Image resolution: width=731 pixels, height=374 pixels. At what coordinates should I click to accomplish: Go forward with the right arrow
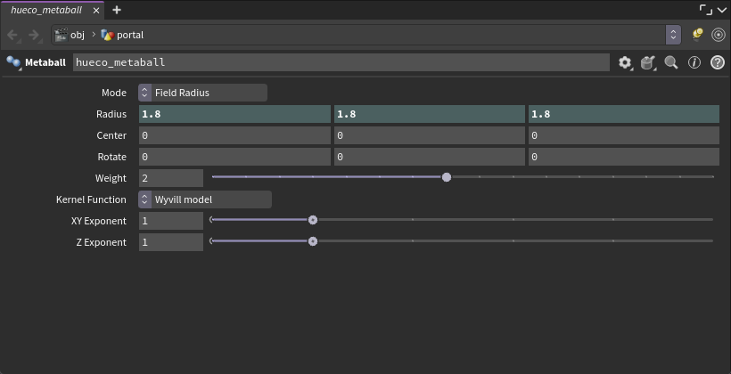[35, 35]
